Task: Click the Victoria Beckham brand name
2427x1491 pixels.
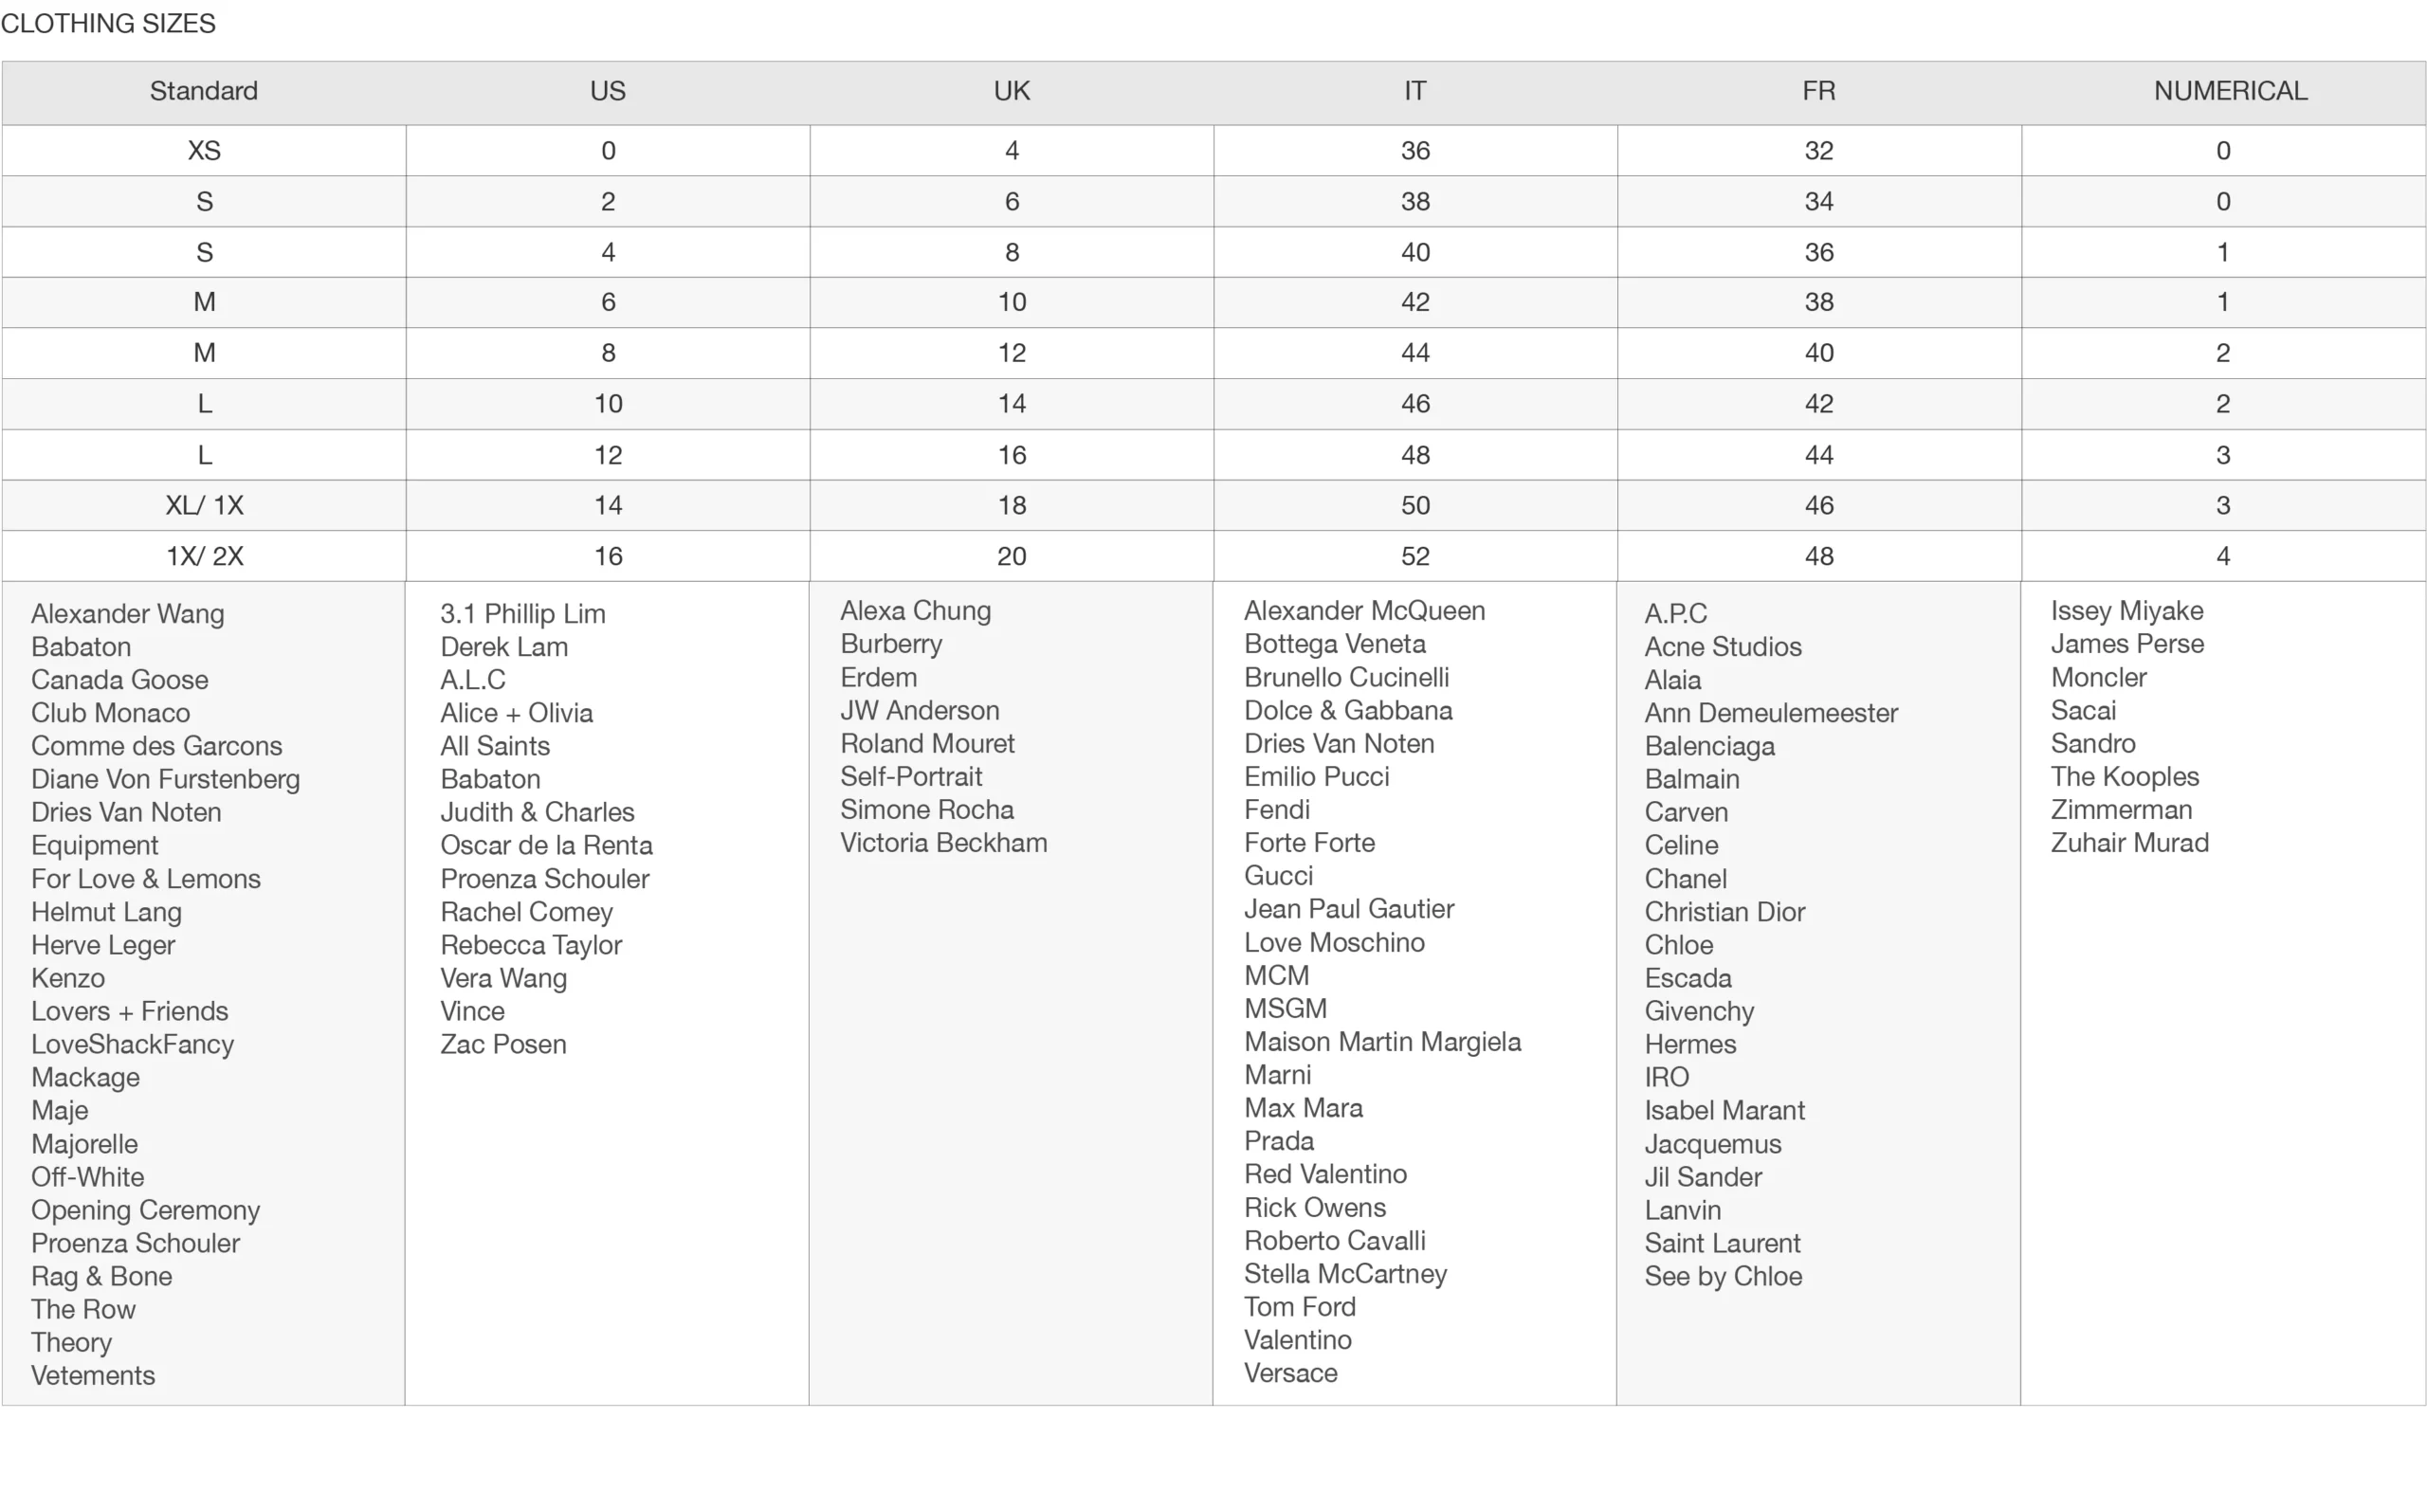Action: [x=942, y=843]
